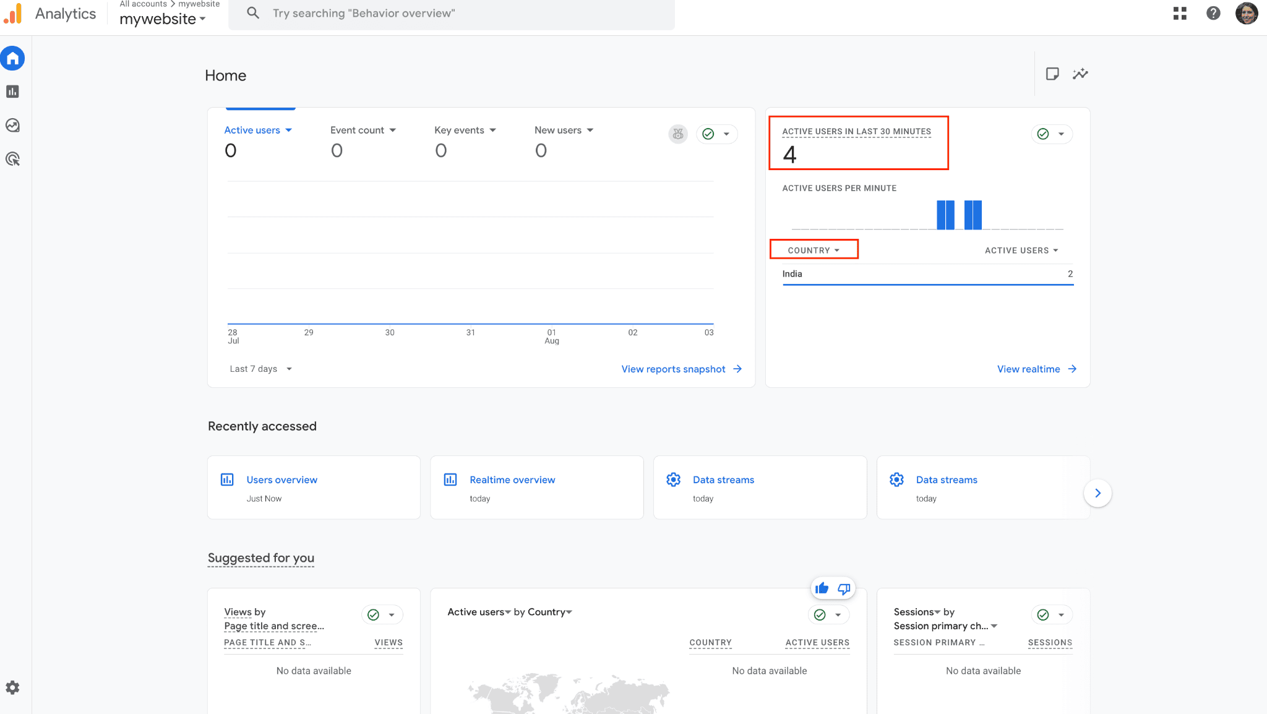Image resolution: width=1267 pixels, height=714 pixels.
Task: Click the thumbs down feedback icon
Action: (x=844, y=588)
